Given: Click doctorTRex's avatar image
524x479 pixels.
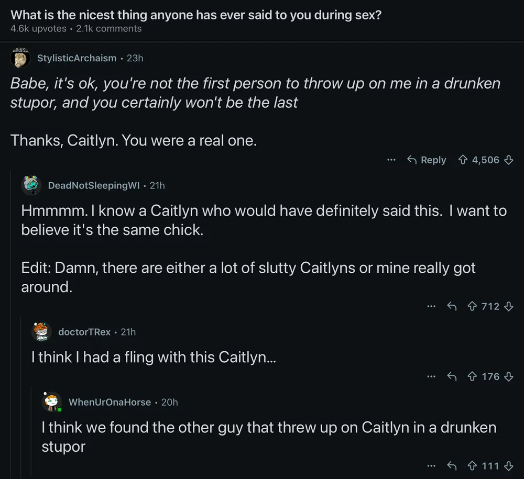Looking at the screenshot, I should (x=41, y=332).
